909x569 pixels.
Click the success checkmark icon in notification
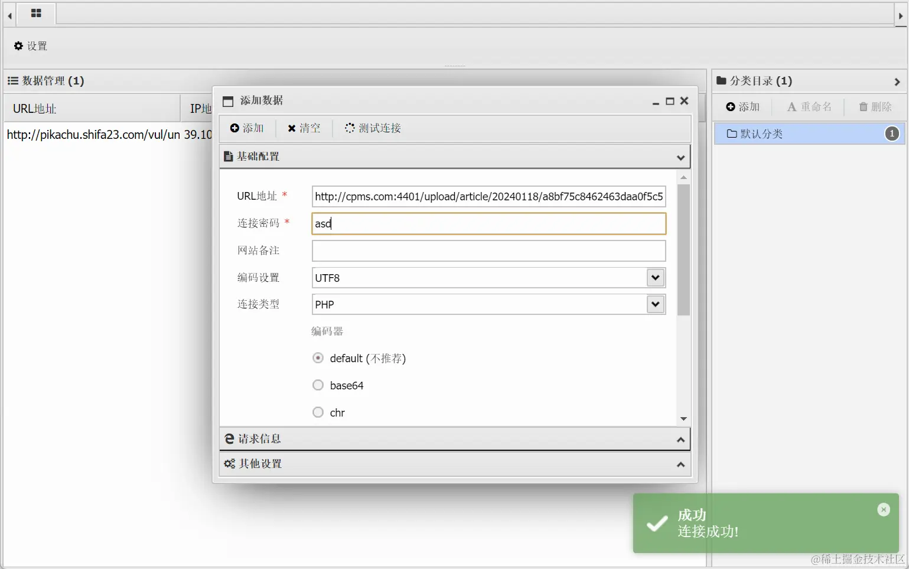pyautogui.click(x=657, y=524)
